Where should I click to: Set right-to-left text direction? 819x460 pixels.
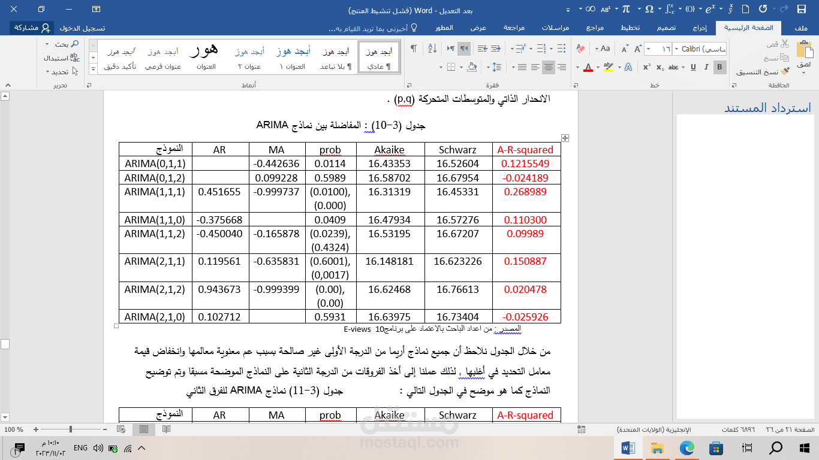coord(464,49)
